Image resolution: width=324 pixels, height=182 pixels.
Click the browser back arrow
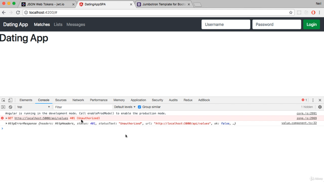tap(4, 12)
